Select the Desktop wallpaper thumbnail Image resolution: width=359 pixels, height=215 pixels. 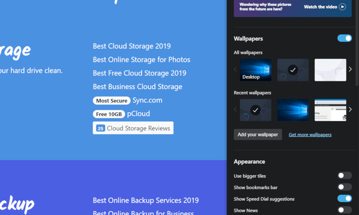pyautogui.click(x=256, y=70)
